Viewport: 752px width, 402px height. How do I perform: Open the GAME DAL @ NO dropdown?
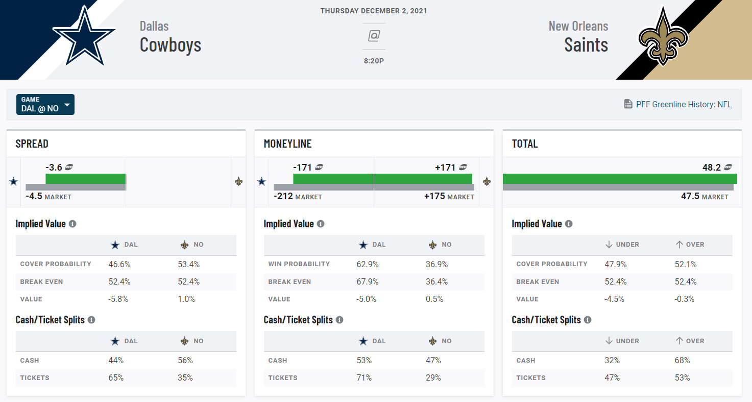[45, 104]
